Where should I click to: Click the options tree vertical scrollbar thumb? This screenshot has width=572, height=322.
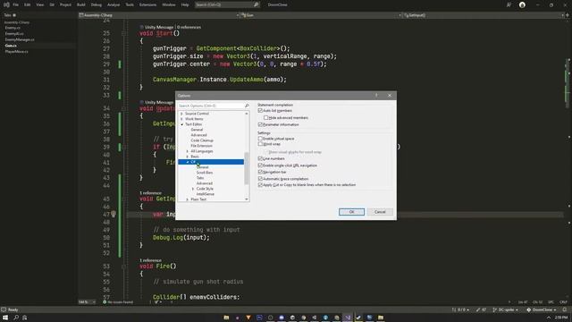[247, 168]
